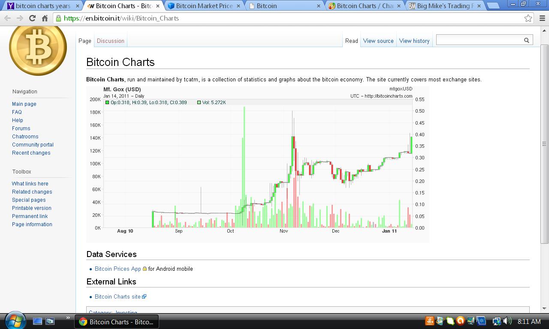The width and height of the screenshot is (549, 329).
Task: Click the scrollbar down arrow
Action: pyautogui.click(x=544, y=308)
